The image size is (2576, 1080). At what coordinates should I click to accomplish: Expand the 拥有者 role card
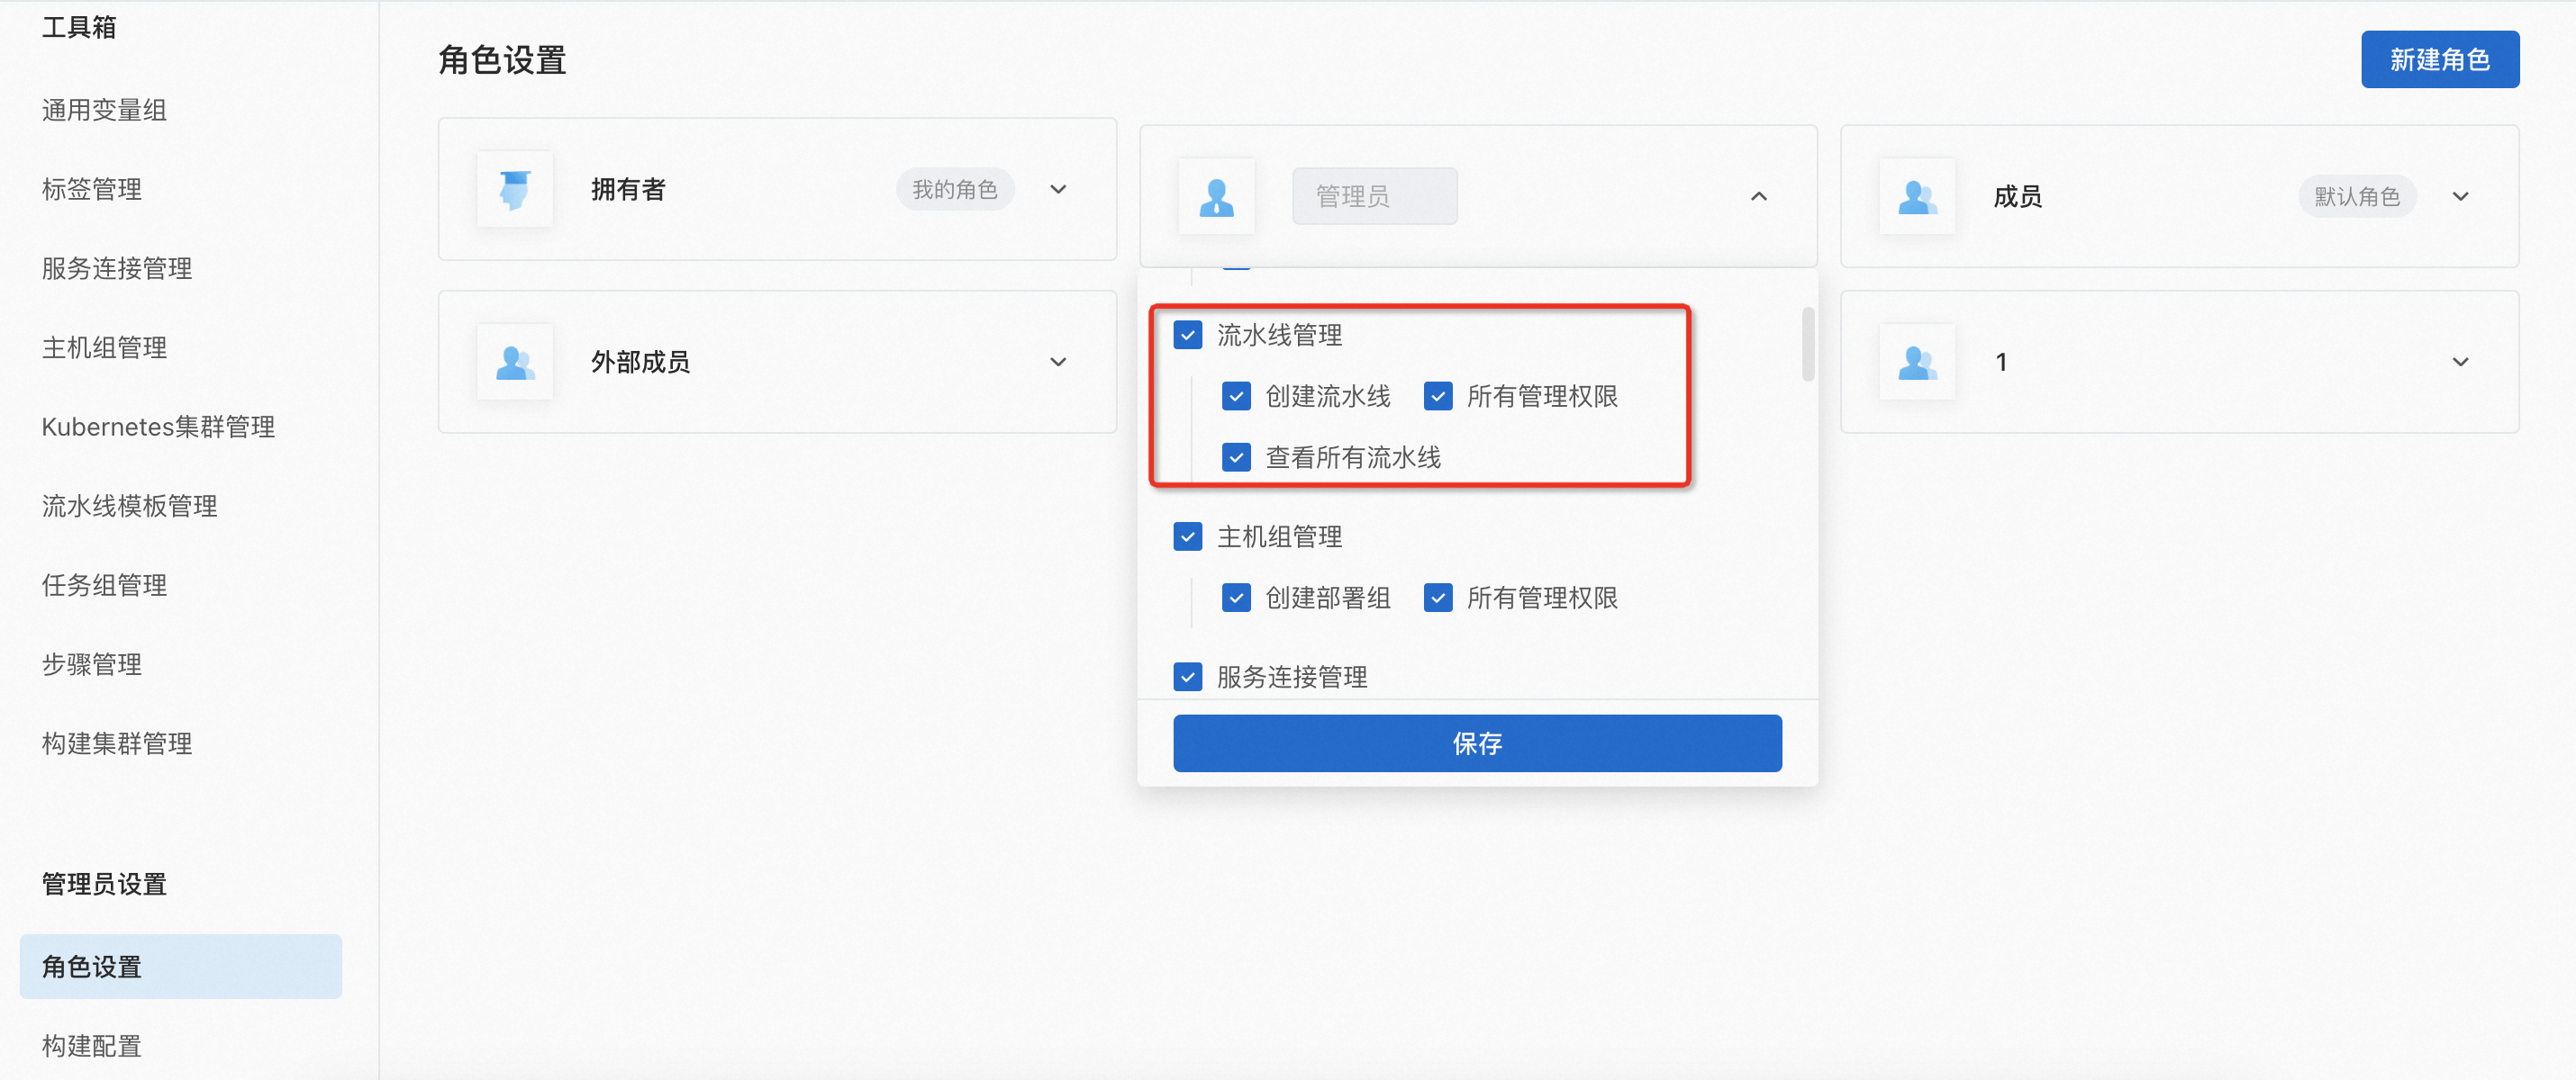[1058, 189]
